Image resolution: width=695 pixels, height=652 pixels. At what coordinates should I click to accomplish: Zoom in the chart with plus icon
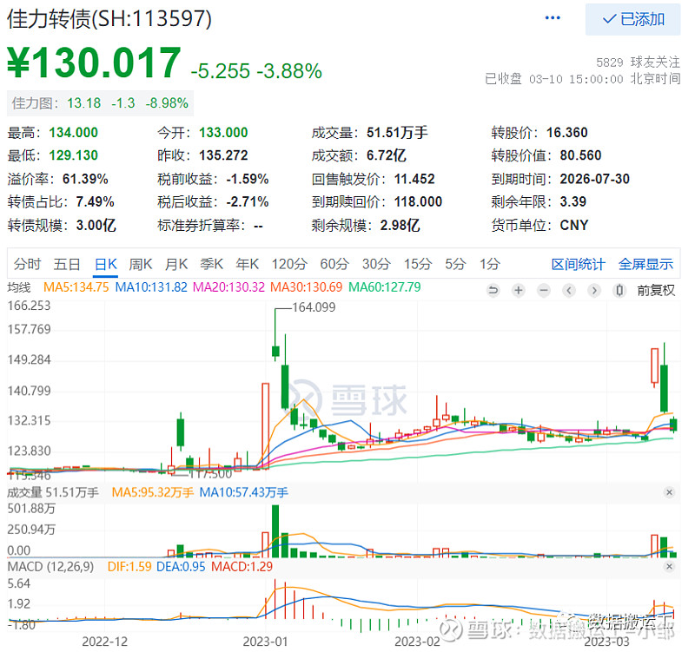point(518,291)
